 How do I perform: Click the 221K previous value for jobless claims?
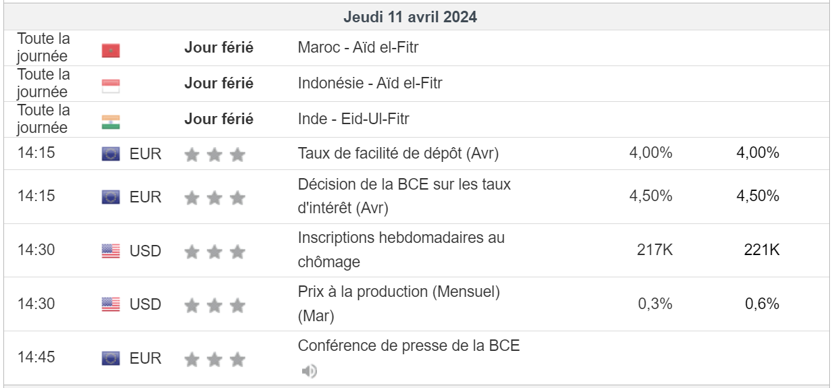[762, 250]
